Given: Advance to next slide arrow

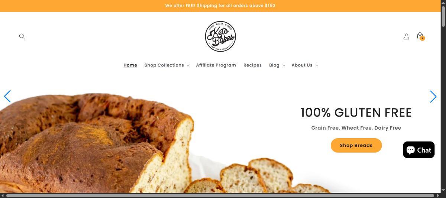Looking at the screenshot, I should pyautogui.click(x=433, y=96).
